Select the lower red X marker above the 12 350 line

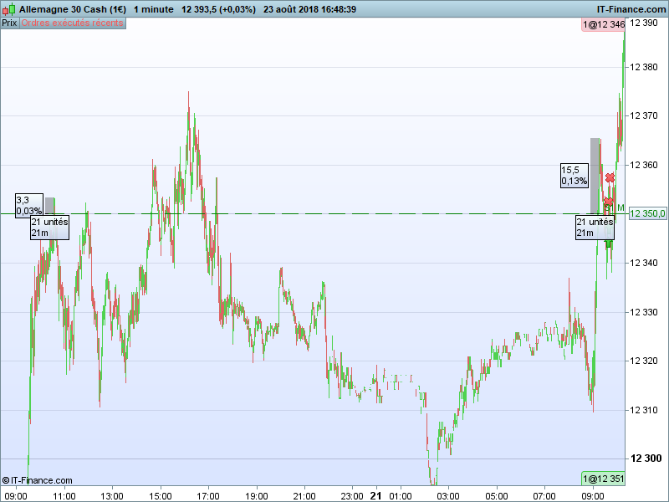click(608, 202)
